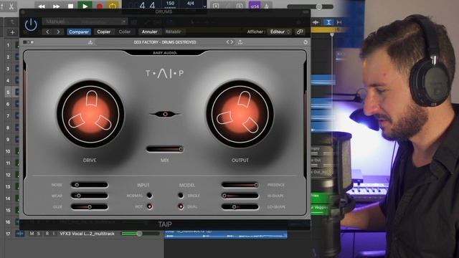Select the VFX3 Vocal L...2_multitrack track name
The image size is (459, 258).
point(87,234)
